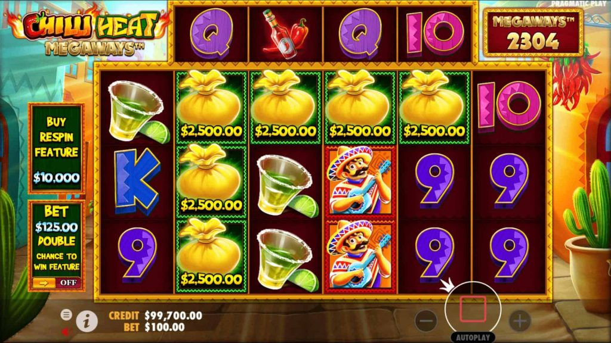Select the purple 9 in first reel
The image size is (611, 343).
coord(137,256)
